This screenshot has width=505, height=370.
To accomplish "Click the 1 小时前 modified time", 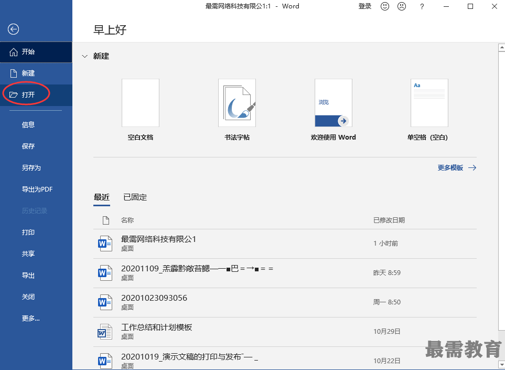I will 386,244.
